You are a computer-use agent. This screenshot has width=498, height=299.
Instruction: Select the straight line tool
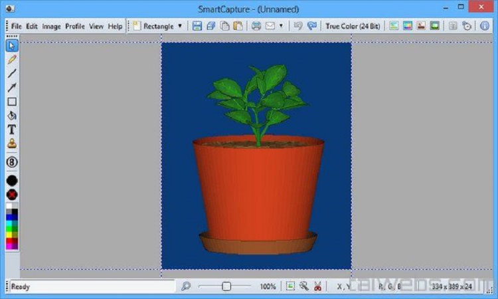12,74
